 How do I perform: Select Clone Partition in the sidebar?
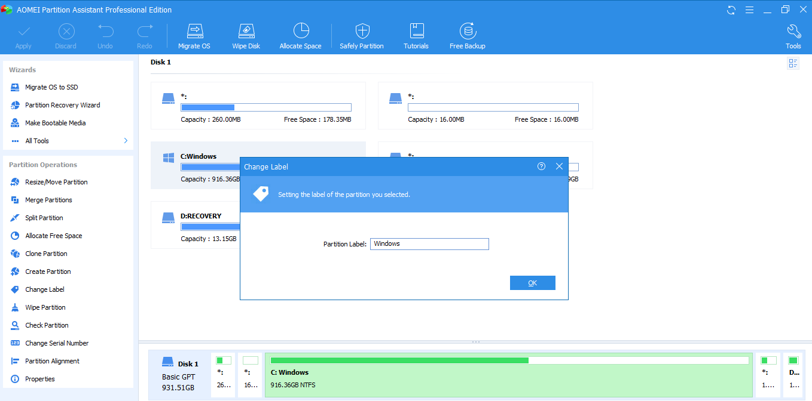[46, 254]
